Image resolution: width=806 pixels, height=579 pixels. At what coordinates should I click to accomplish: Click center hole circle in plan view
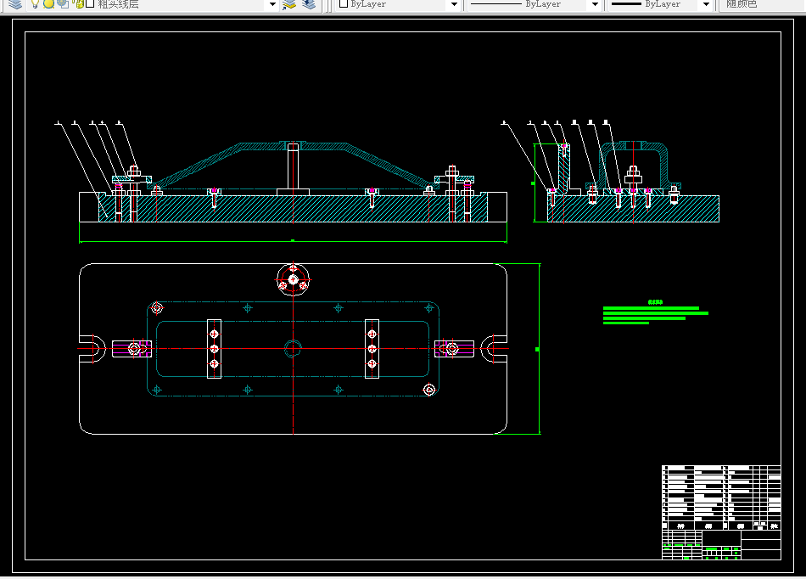(293, 347)
